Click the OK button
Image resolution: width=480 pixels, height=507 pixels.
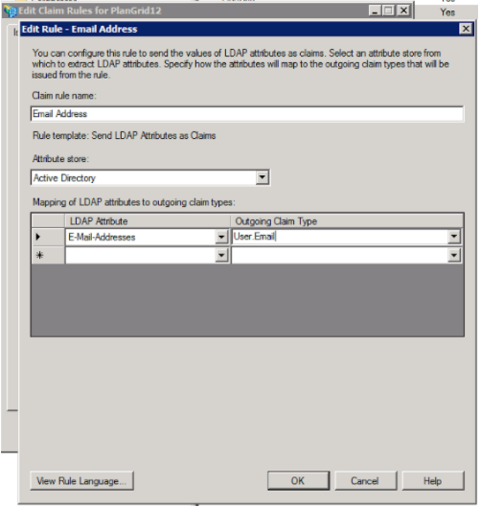298,481
